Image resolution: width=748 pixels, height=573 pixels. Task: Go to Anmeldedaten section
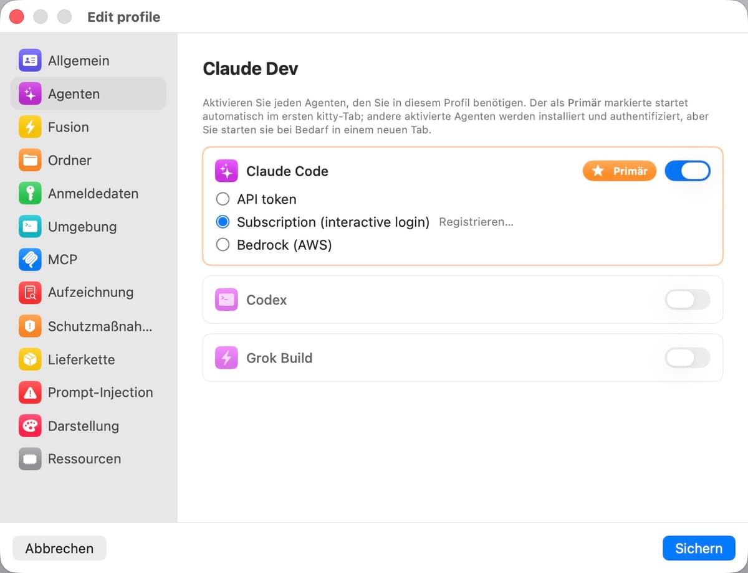89,194
